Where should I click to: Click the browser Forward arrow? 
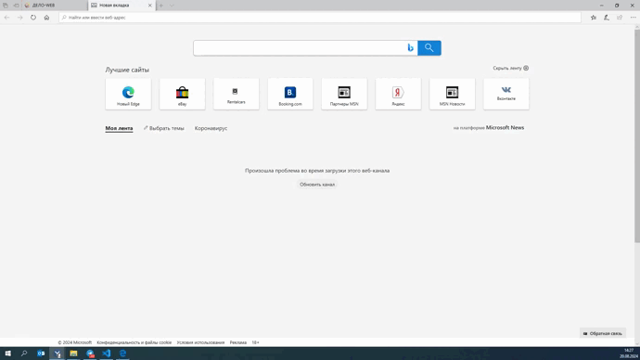pos(20,18)
